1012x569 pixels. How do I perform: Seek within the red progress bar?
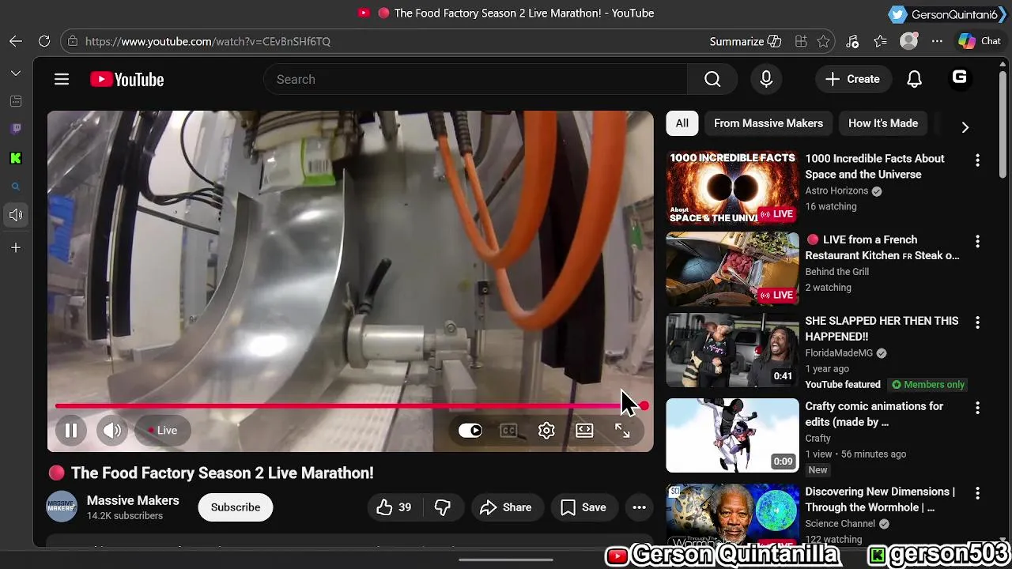[x=351, y=406]
